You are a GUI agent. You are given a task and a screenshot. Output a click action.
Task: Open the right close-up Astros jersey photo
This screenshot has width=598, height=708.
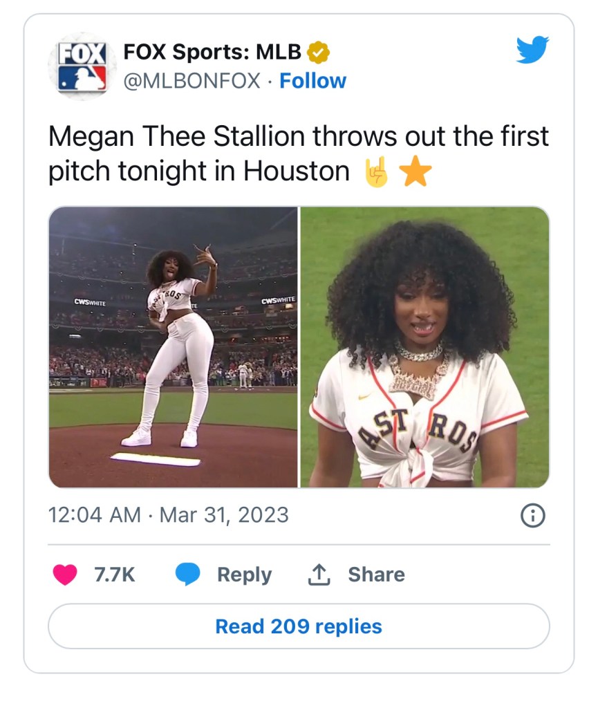click(424, 347)
